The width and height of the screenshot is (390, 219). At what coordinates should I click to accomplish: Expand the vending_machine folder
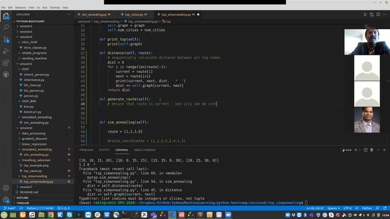point(34,58)
